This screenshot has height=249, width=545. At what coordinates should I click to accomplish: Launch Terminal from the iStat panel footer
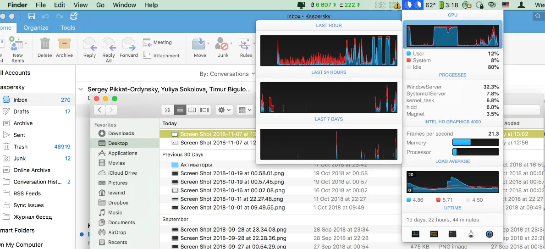point(452,234)
